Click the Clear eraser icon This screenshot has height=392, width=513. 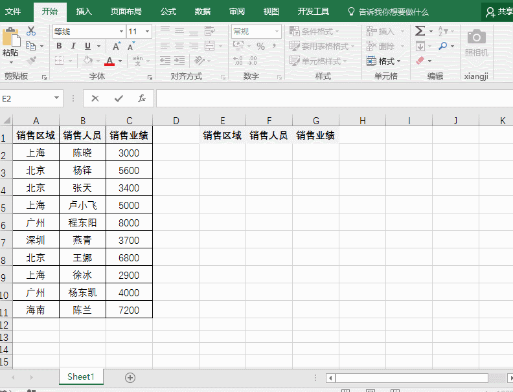[420, 61]
